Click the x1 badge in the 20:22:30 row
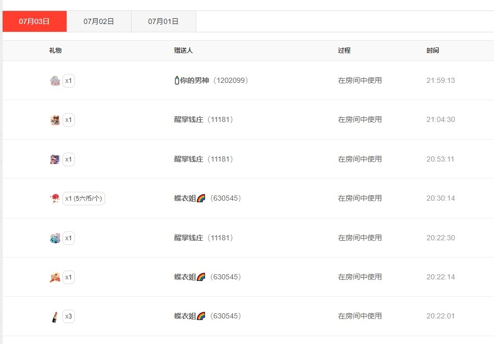 69,238
